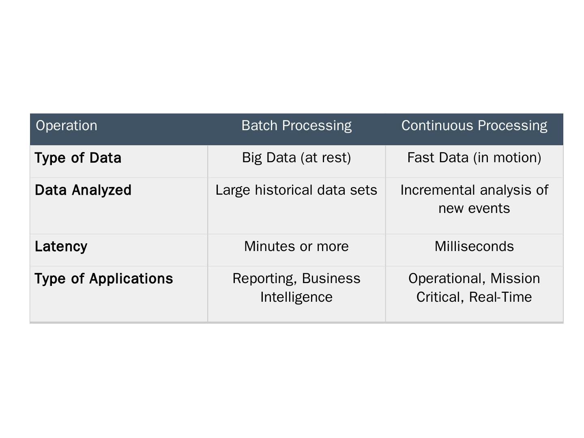Select the "Big Data (at rest)" cell
The width and height of the screenshot is (584, 438).
coord(296,158)
